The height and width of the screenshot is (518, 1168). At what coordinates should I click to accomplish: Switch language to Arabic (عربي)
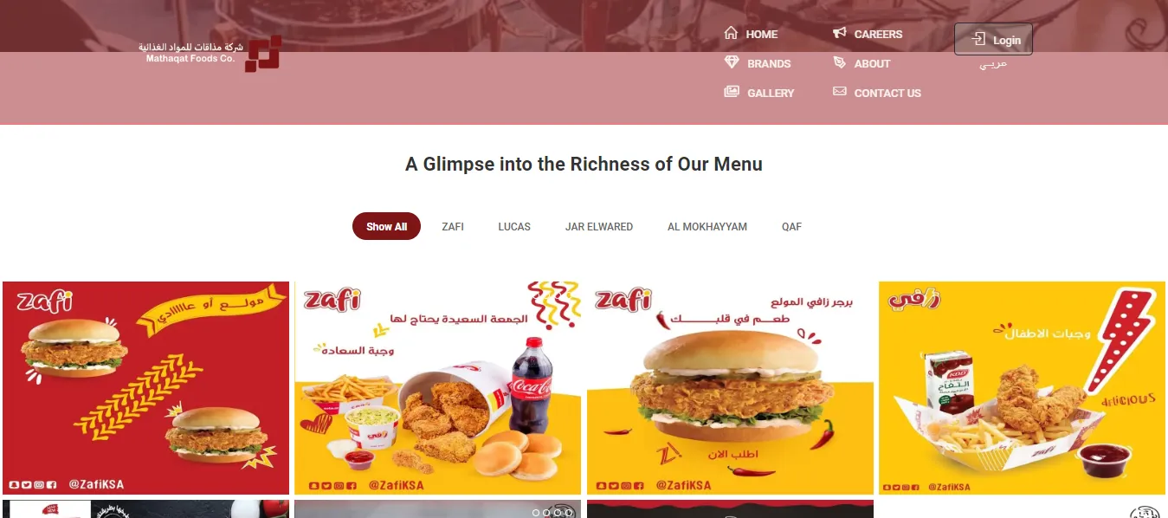[x=993, y=65]
